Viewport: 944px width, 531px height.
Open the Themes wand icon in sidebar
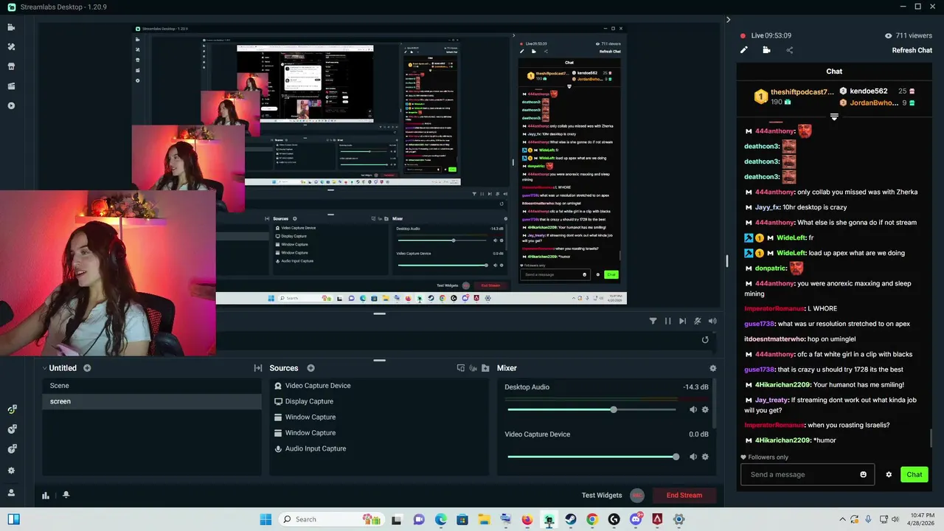point(11,46)
